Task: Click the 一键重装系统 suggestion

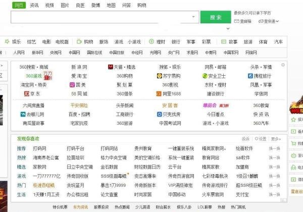Action: click(181, 148)
